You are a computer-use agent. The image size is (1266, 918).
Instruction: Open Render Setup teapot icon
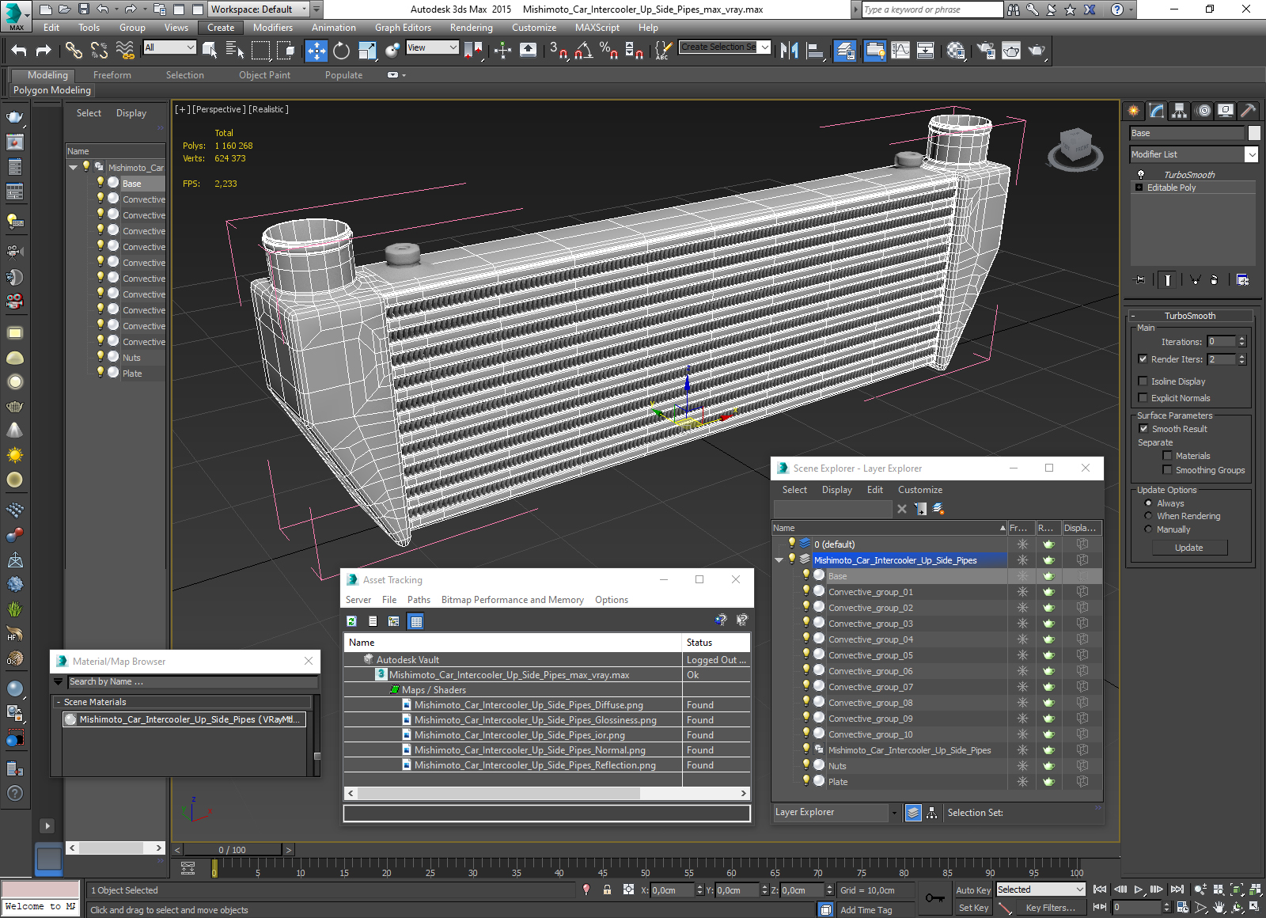point(986,51)
